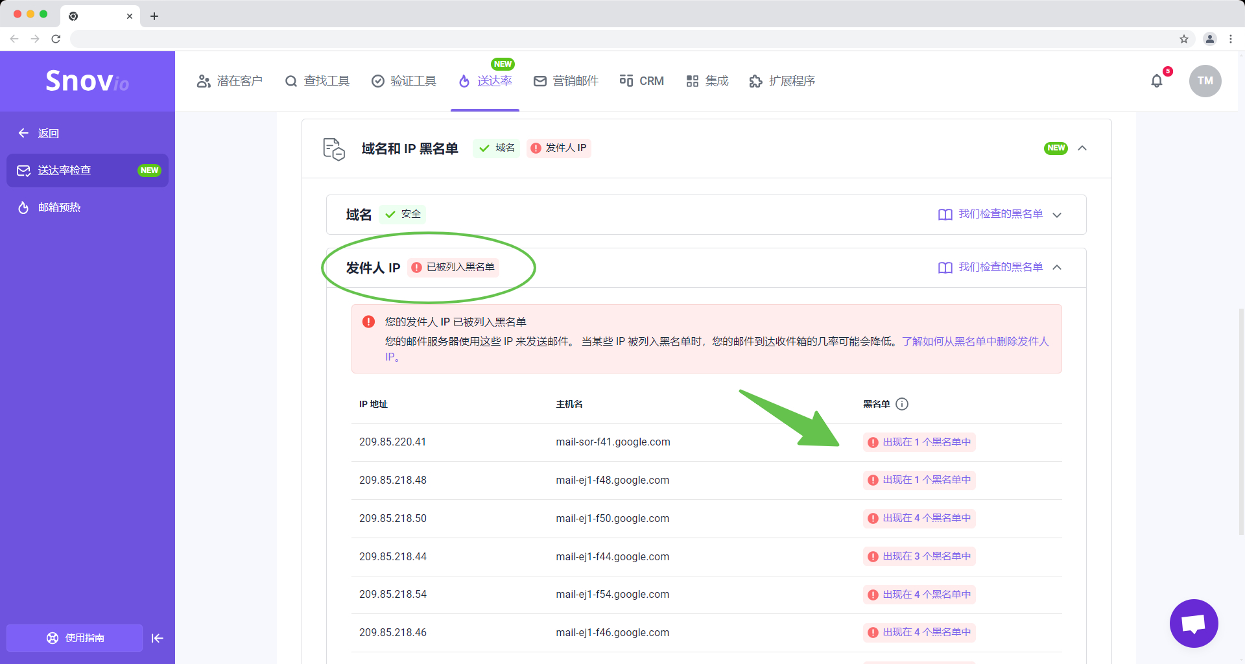Click blacklist badge for 209.85.218.48
Viewport: 1245px width, 664px height.
tap(919, 480)
